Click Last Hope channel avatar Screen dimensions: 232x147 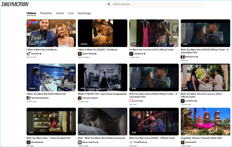131,101
